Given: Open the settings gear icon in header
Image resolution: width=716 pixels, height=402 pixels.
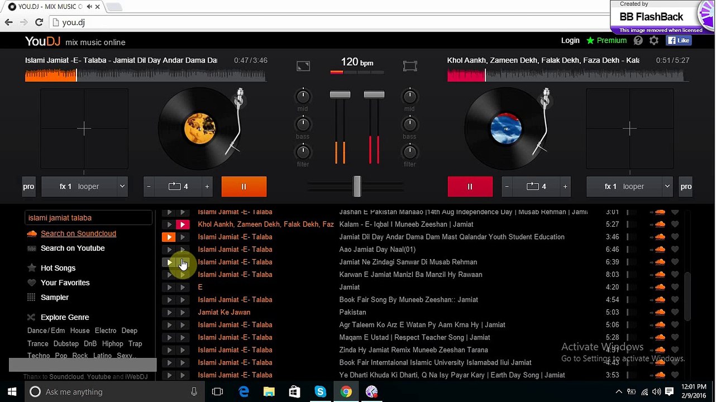Looking at the screenshot, I should tap(653, 41).
